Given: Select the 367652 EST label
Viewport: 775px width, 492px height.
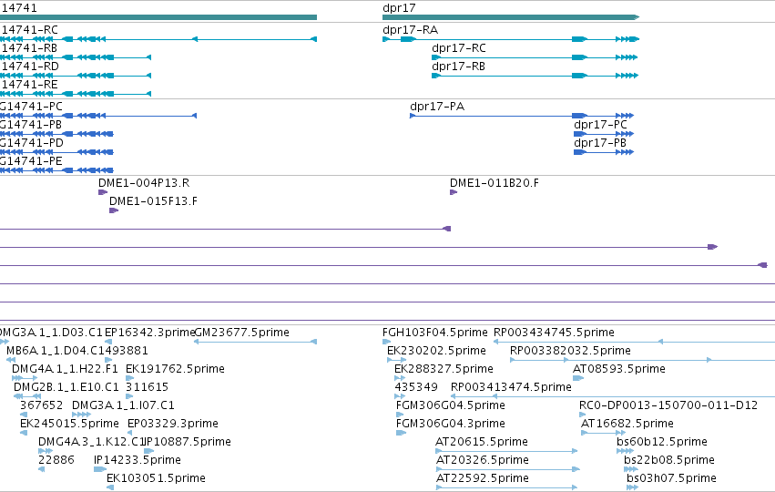Looking at the screenshot, I should [x=42, y=406].
